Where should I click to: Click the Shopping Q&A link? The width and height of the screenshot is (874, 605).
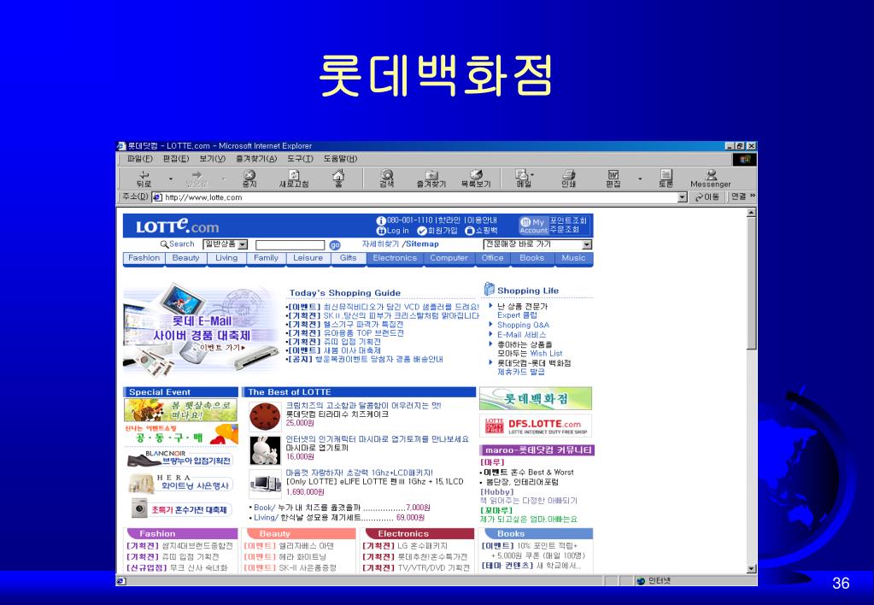523,325
